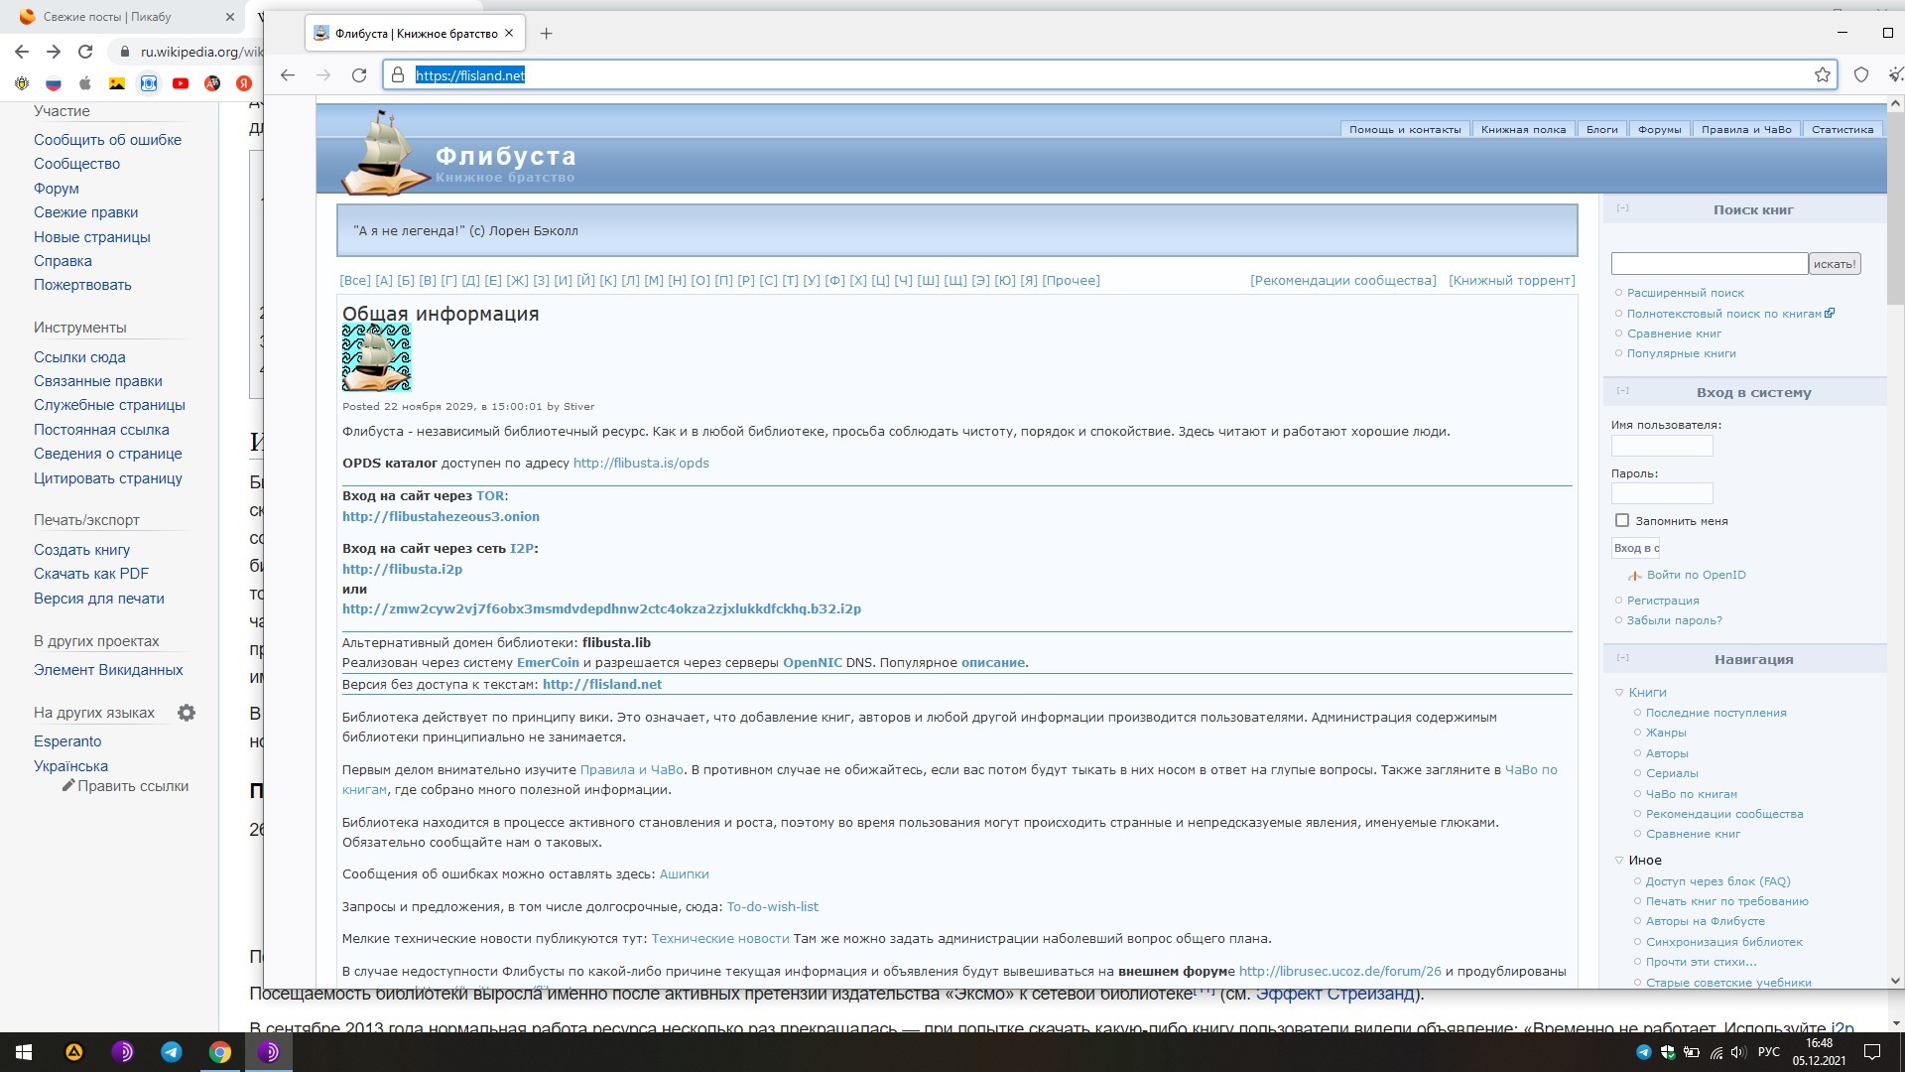Open AIMP from the taskbar

coord(74,1052)
